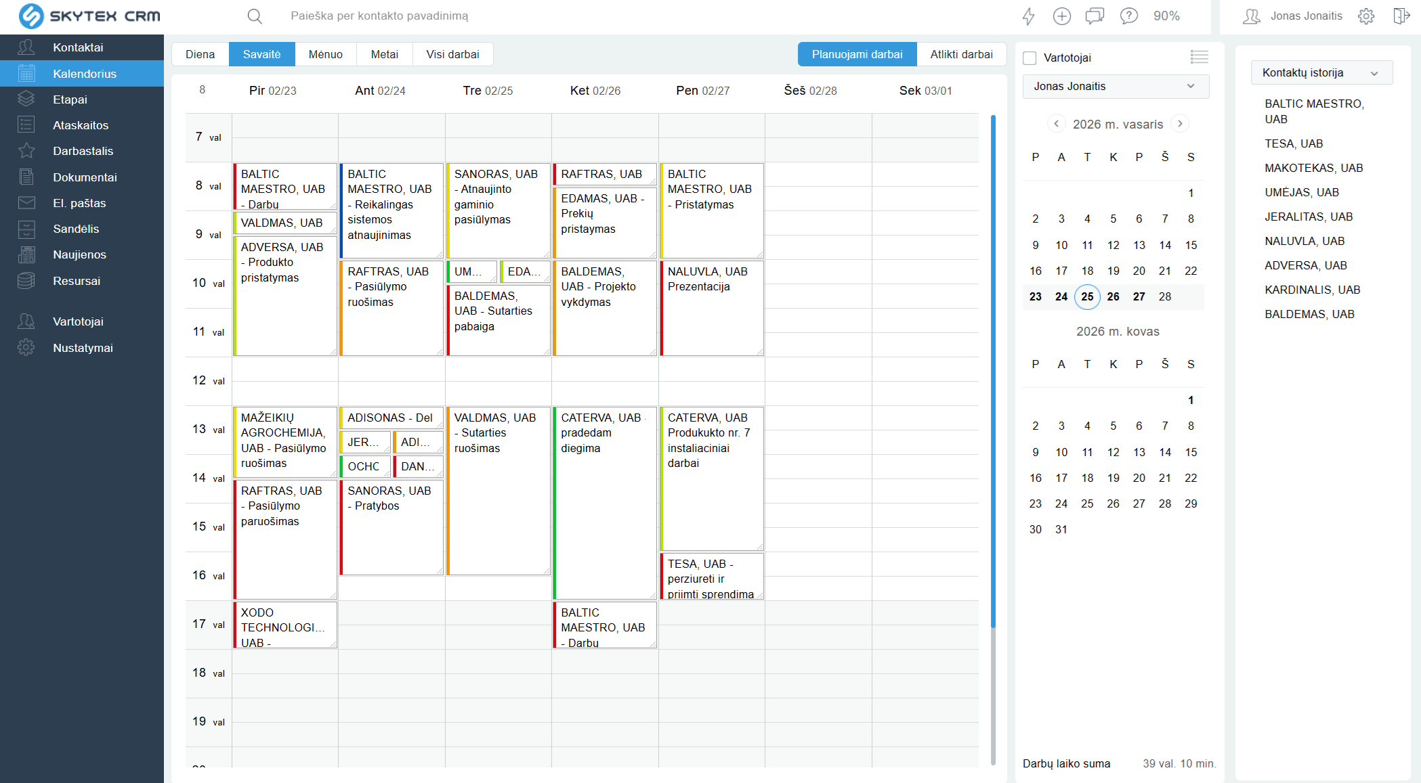Open MAKOTEKAS, UAB from contact history

1314,168
